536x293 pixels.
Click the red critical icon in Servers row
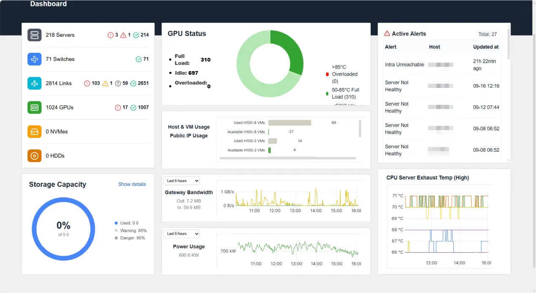click(111, 35)
